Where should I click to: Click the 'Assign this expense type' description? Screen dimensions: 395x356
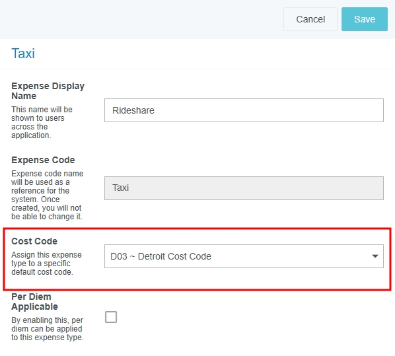(x=46, y=264)
